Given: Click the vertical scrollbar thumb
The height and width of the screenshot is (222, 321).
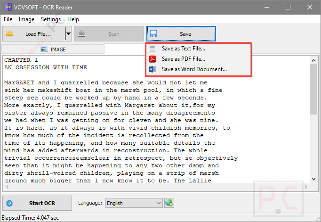Looking at the screenshot, I should click(313, 89).
